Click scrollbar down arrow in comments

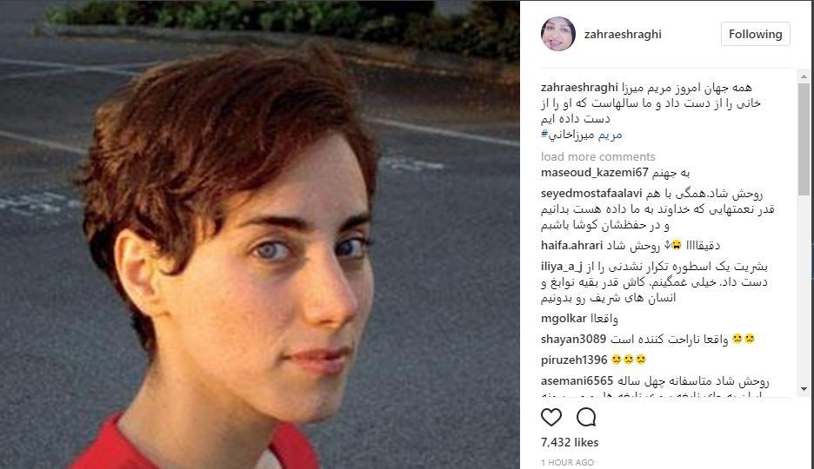coord(804,389)
